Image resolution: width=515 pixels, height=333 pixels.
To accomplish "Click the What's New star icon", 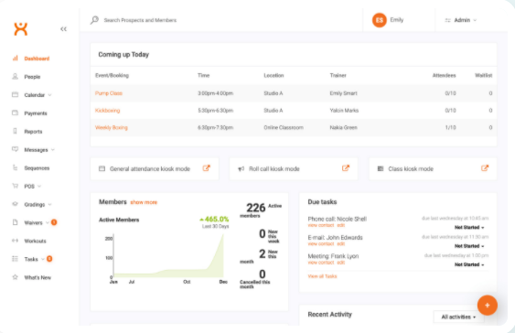I will tap(16, 277).
